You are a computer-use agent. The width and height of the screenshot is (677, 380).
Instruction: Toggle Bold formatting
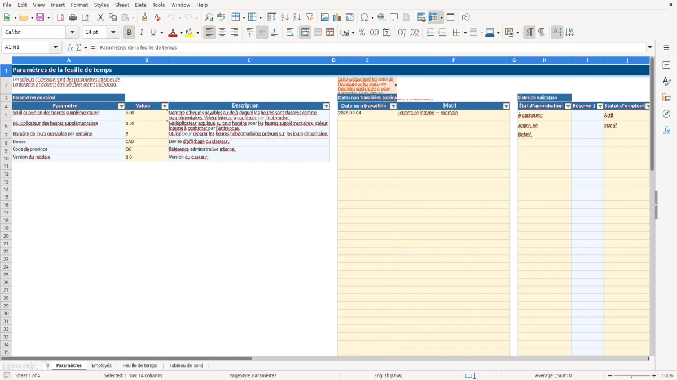point(129,33)
